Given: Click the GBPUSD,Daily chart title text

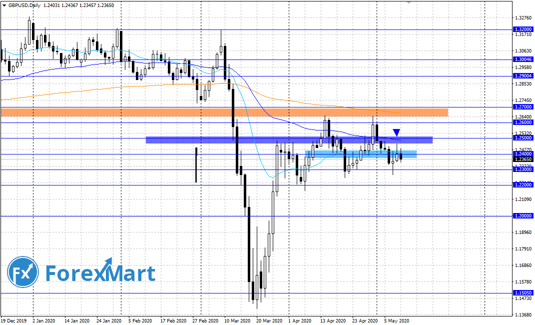Looking at the screenshot, I should (x=23, y=4).
